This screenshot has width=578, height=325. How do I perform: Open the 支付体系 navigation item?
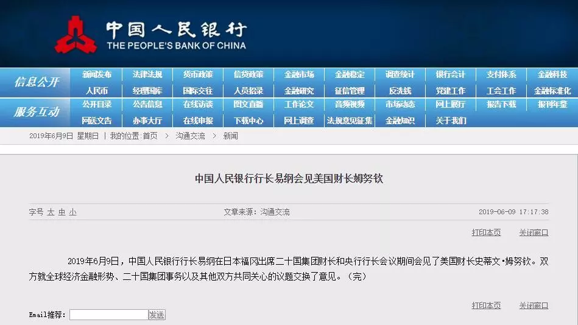(x=501, y=75)
